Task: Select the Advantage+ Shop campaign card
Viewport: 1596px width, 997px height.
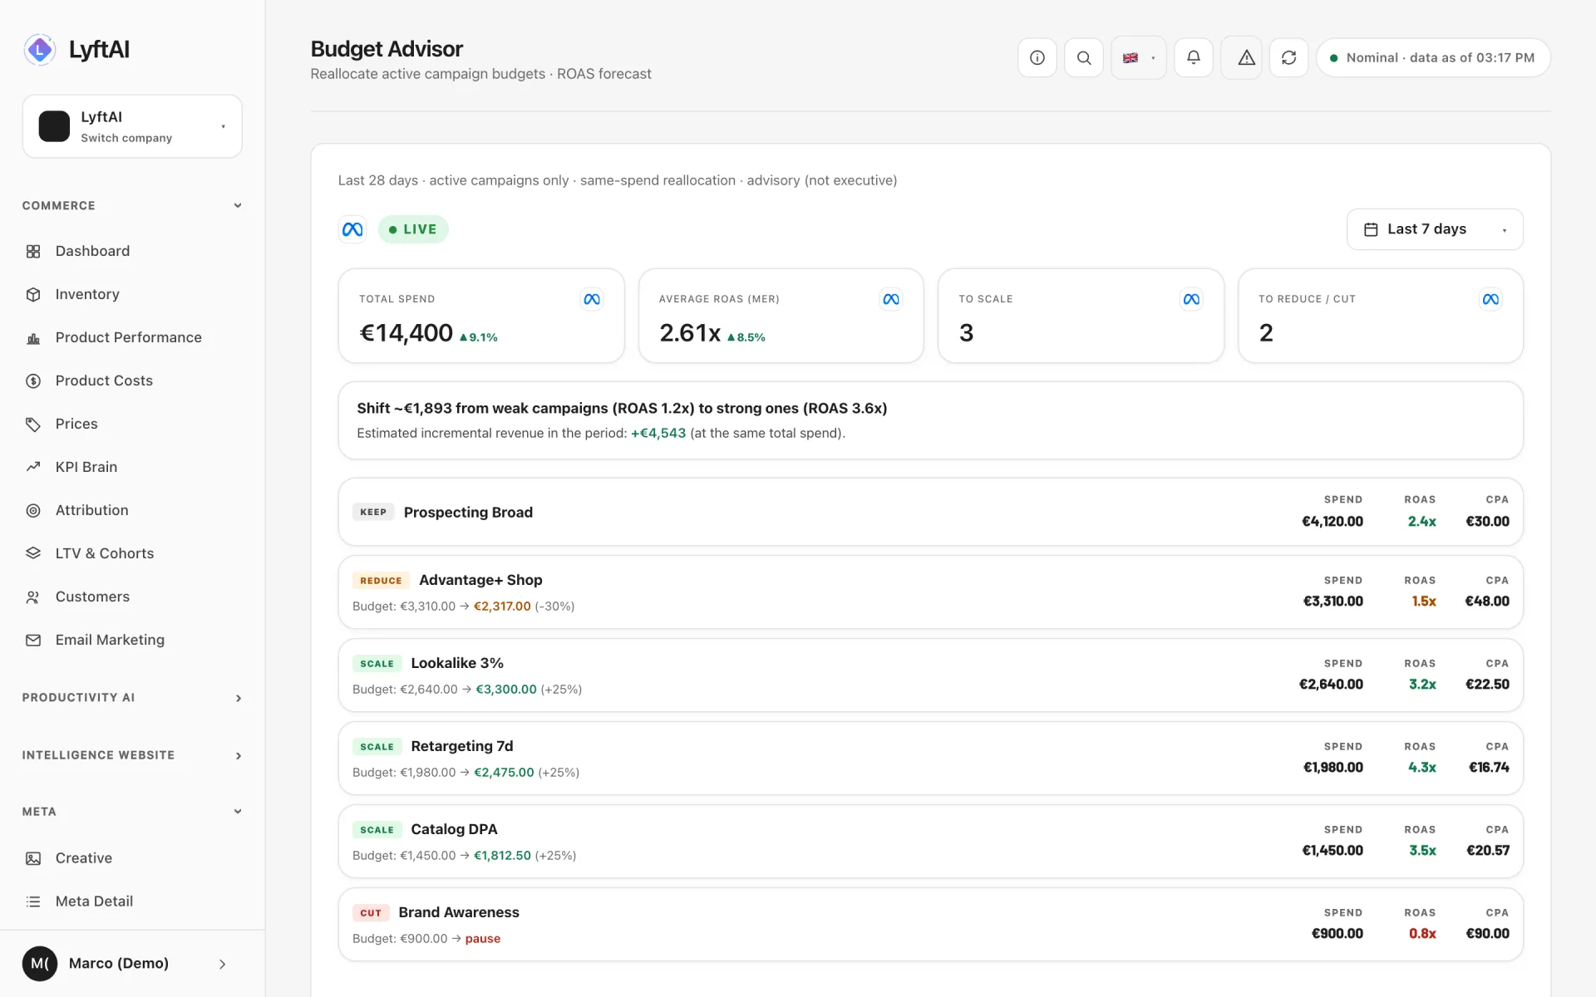Action: click(x=930, y=592)
